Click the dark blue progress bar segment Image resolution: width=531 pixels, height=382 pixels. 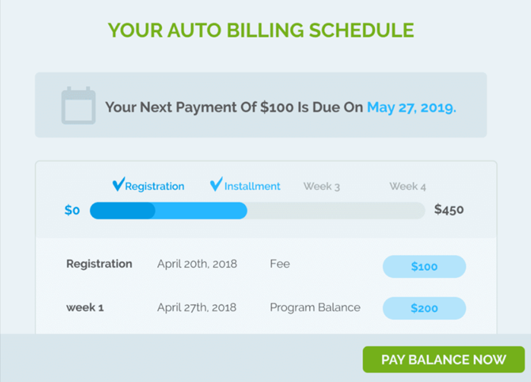122,210
